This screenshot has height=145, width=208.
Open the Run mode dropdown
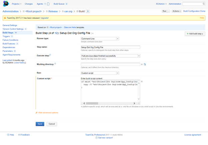pos(100,73)
